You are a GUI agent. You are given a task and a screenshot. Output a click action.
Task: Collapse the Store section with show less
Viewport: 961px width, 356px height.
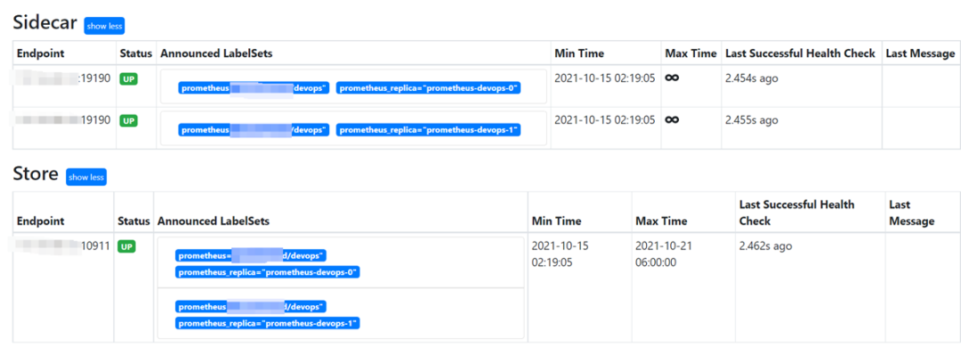[86, 177]
